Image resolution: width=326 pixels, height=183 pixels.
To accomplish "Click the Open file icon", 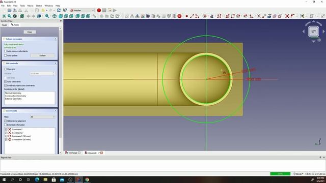I will (x=9, y=10).
